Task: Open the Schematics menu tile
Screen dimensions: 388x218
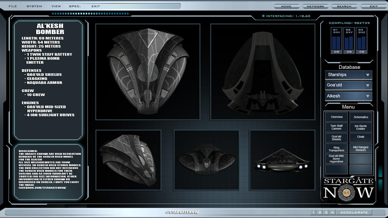Action: (x=361, y=117)
